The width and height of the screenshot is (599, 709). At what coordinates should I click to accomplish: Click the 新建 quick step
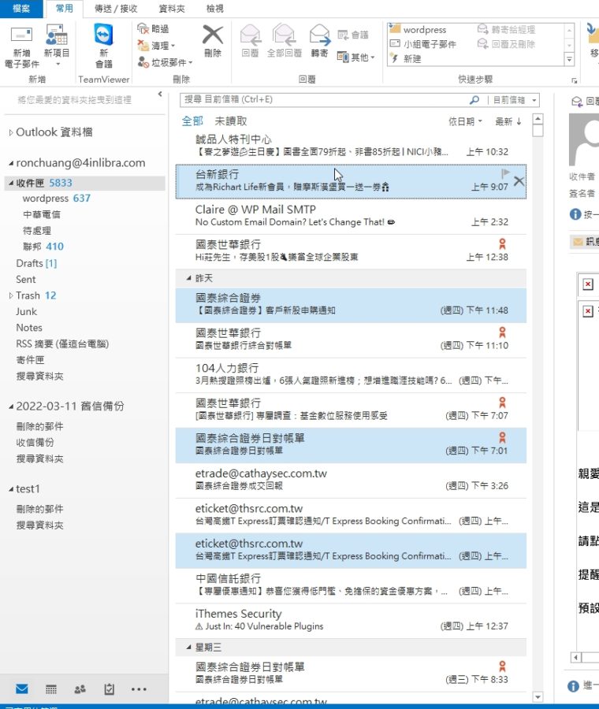coord(406,59)
